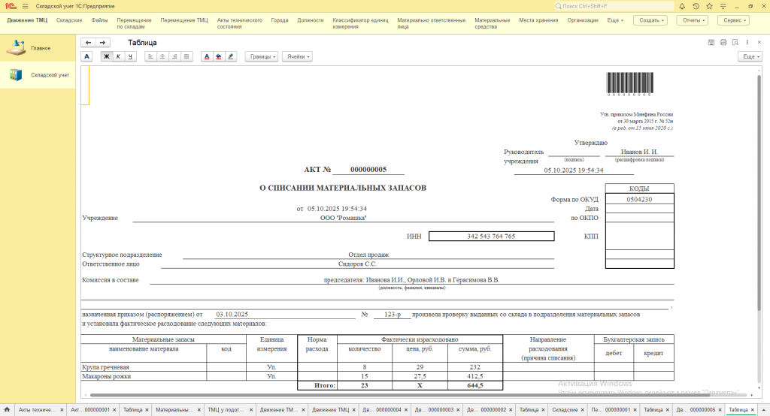This screenshot has width=770, height=416.
Task: Toggle underline Ч formatting
Action: (130, 56)
